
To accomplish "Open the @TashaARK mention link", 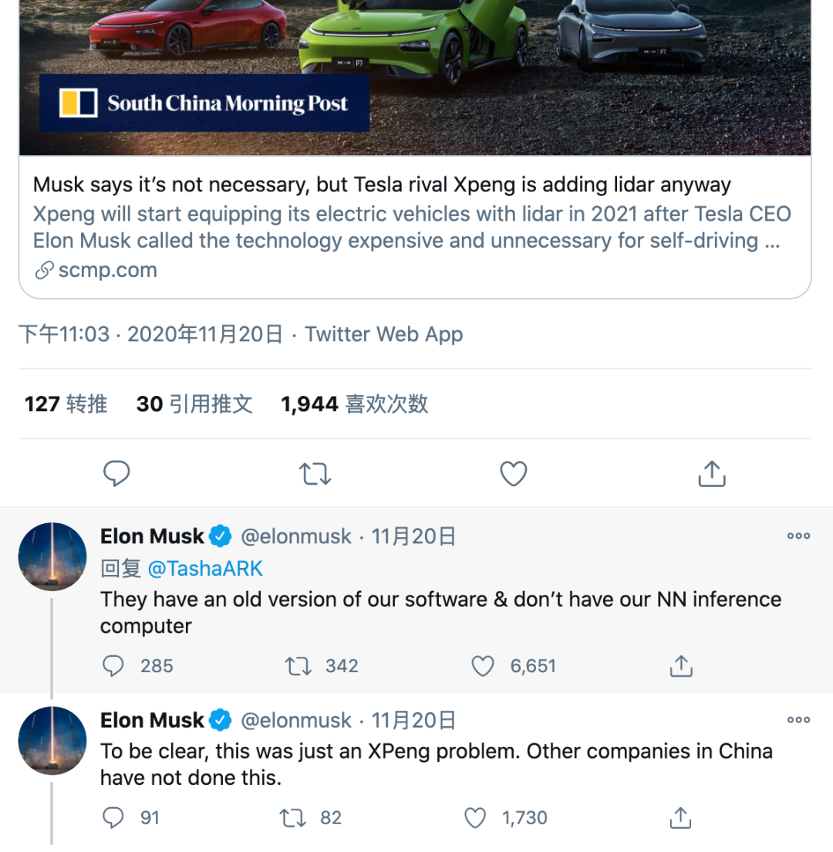I will click(204, 569).
